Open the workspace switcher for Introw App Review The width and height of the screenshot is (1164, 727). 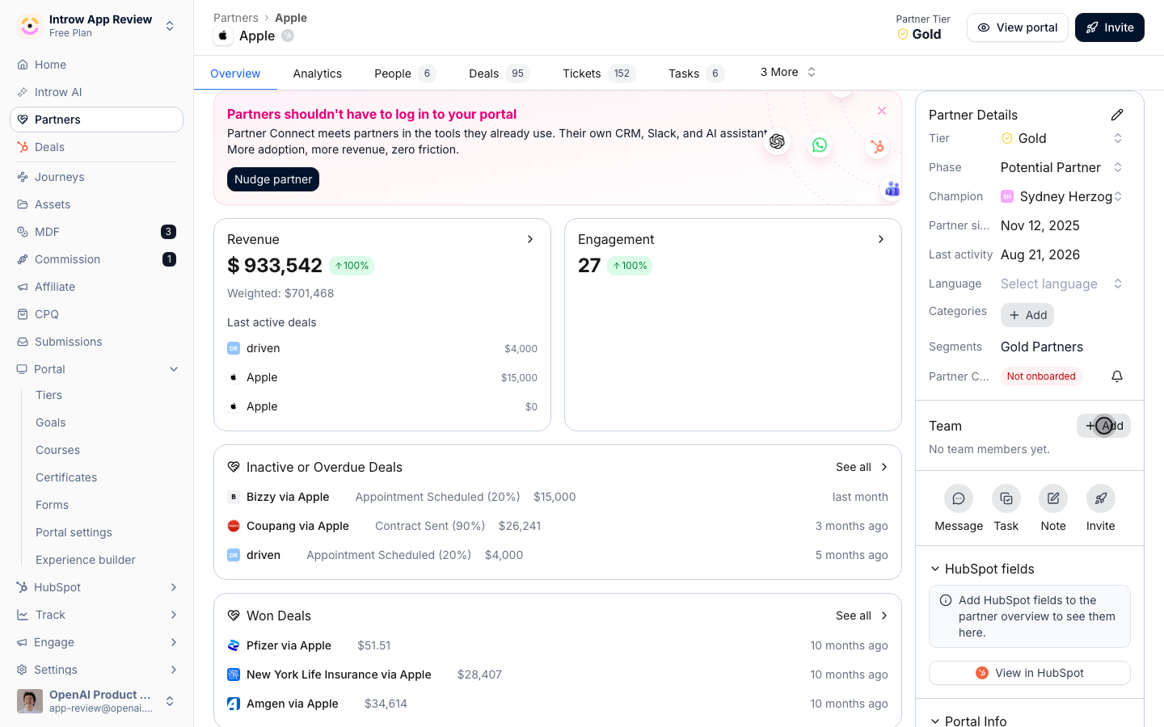pos(96,26)
